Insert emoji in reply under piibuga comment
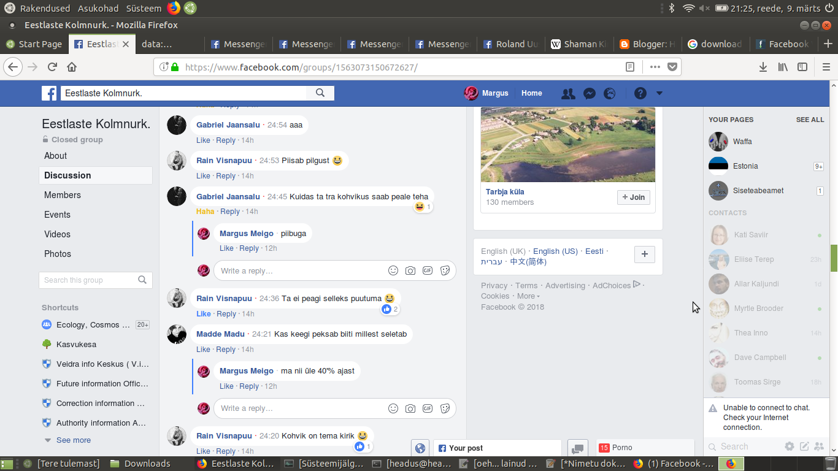 tap(393, 271)
